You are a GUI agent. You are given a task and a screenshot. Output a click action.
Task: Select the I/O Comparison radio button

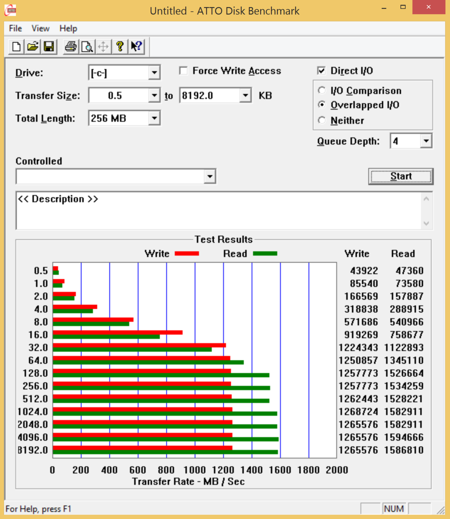click(x=322, y=91)
